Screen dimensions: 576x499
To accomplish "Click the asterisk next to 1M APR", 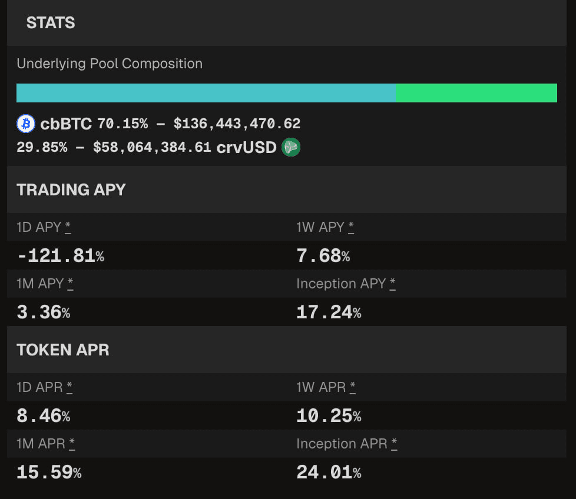I will 72,444.
